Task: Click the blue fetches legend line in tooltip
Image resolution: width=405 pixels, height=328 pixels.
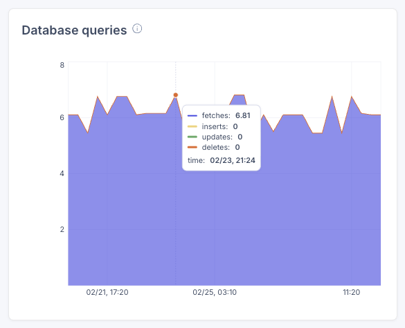Action: pos(192,116)
